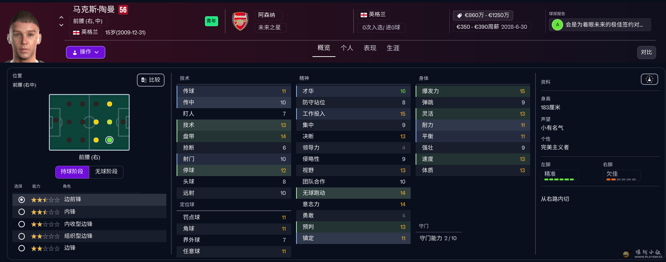
Task: Click the left foot 精准 rating bar
Action: (559, 179)
